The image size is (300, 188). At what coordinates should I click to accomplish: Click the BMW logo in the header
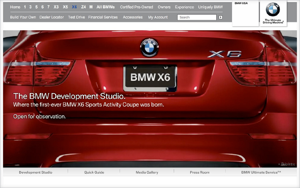[273, 10]
